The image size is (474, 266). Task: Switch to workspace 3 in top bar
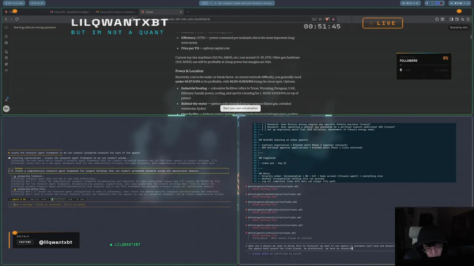tap(215, 3)
